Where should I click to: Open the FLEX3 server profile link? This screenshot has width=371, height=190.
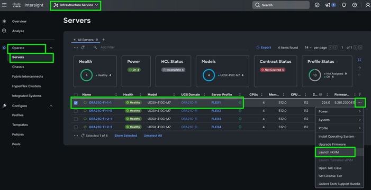(x=216, y=119)
